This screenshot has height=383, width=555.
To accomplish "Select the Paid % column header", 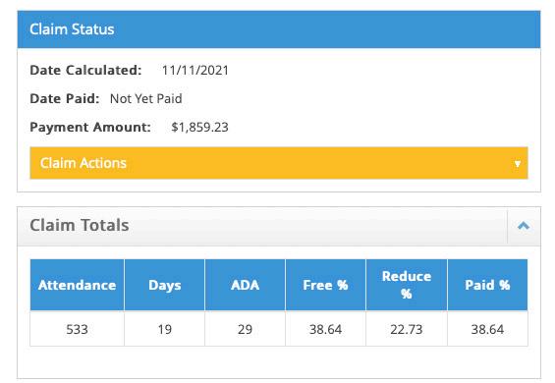I will coord(487,285).
